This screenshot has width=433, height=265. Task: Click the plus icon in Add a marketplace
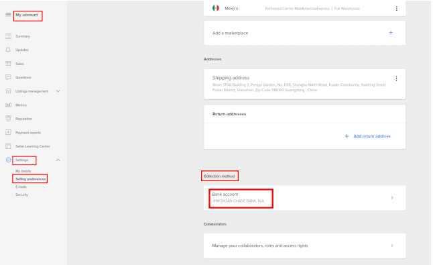pyautogui.click(x=391, y=33)
